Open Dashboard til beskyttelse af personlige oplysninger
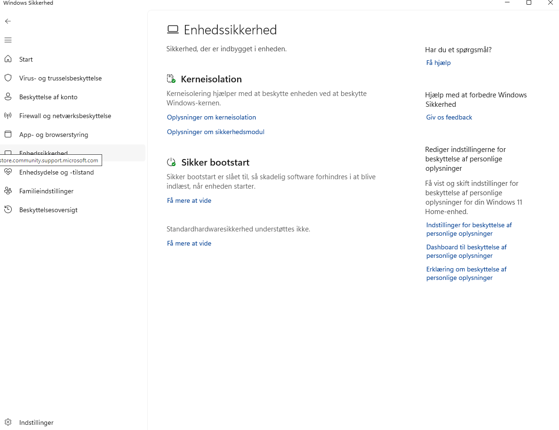Viewport: 559px width, 430px height. coord(466,252)
